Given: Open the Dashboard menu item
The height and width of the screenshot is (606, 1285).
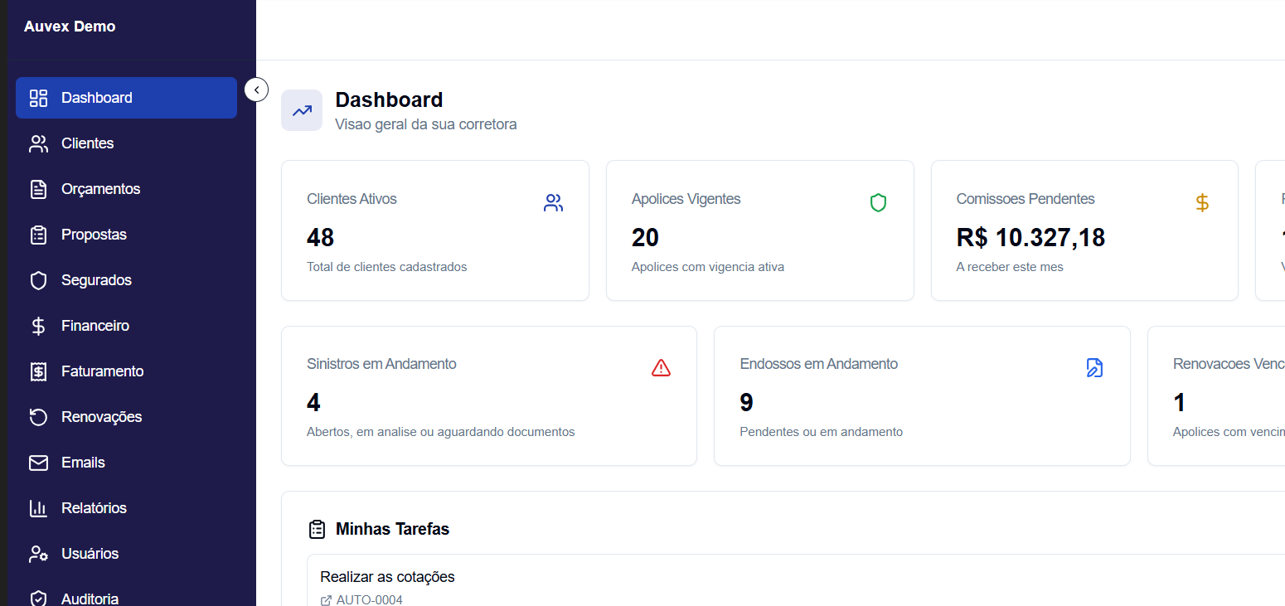Looking at the screenshot, I should 126,98.
